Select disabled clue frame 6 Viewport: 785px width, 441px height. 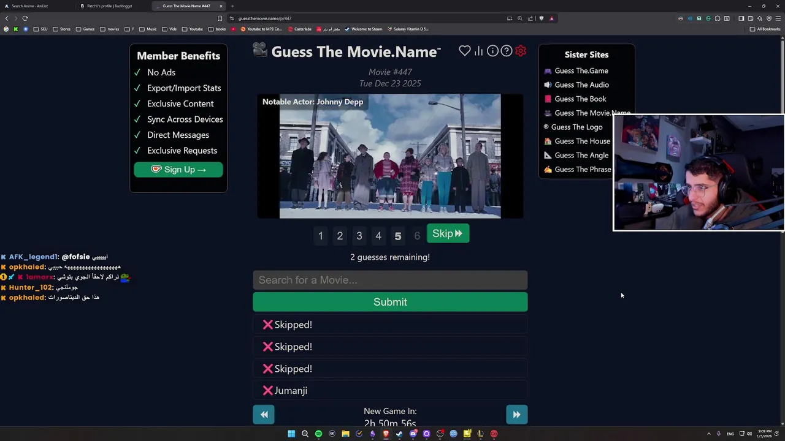point(417,236)
